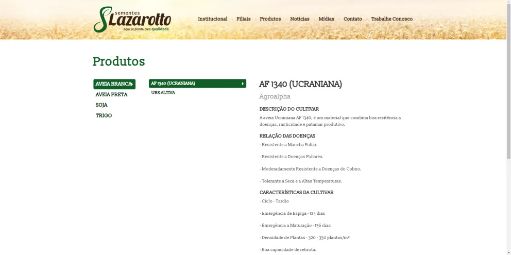The width and height of the screenshot is (511, 255).
Task: Click 'Emergência de Espiga - 125 dias'
Action: pyautogui.click(x=292, y=213)
